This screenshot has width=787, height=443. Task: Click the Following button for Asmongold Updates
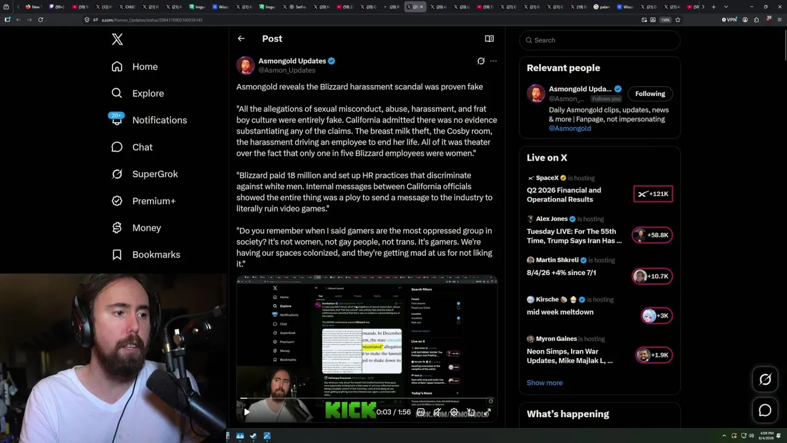(650, 94)
